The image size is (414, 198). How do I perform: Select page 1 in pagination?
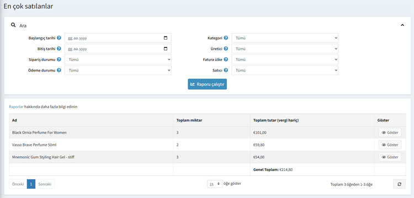31,184
